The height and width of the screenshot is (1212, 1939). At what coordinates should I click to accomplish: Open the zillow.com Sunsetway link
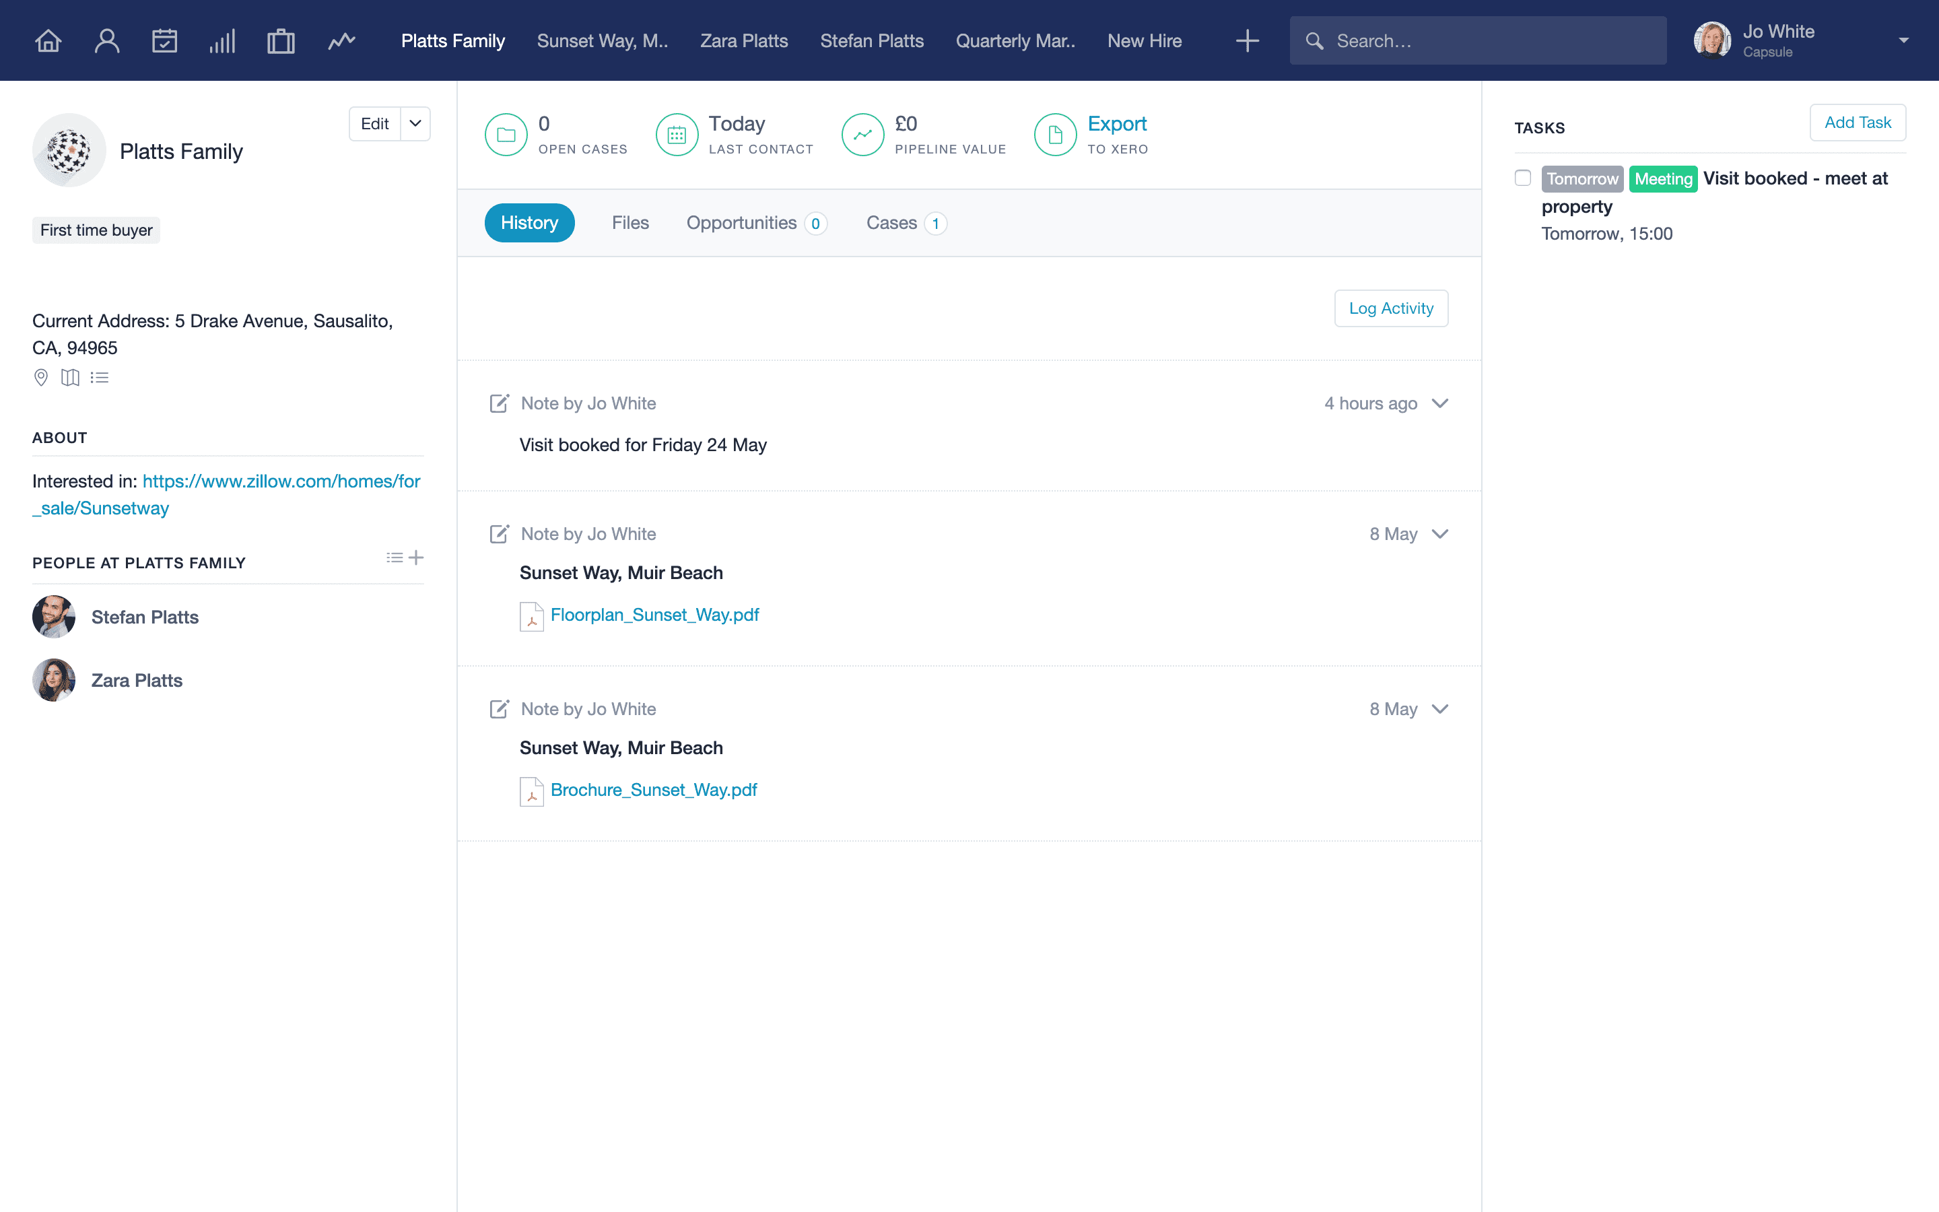[x=226, y=495]
